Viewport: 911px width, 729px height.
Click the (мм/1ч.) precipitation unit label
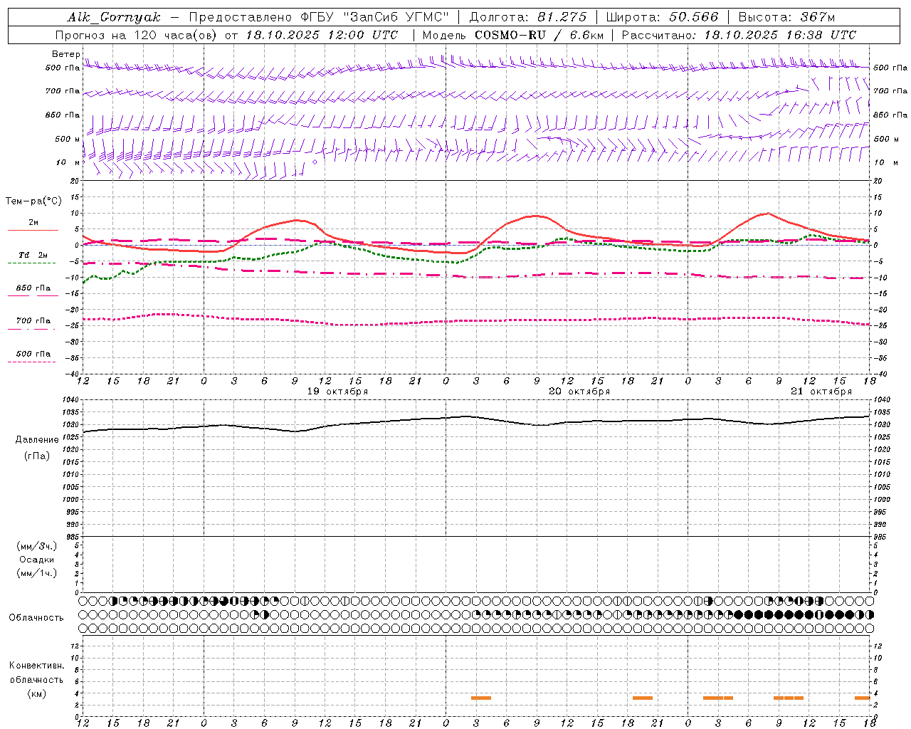pos(36,573)
